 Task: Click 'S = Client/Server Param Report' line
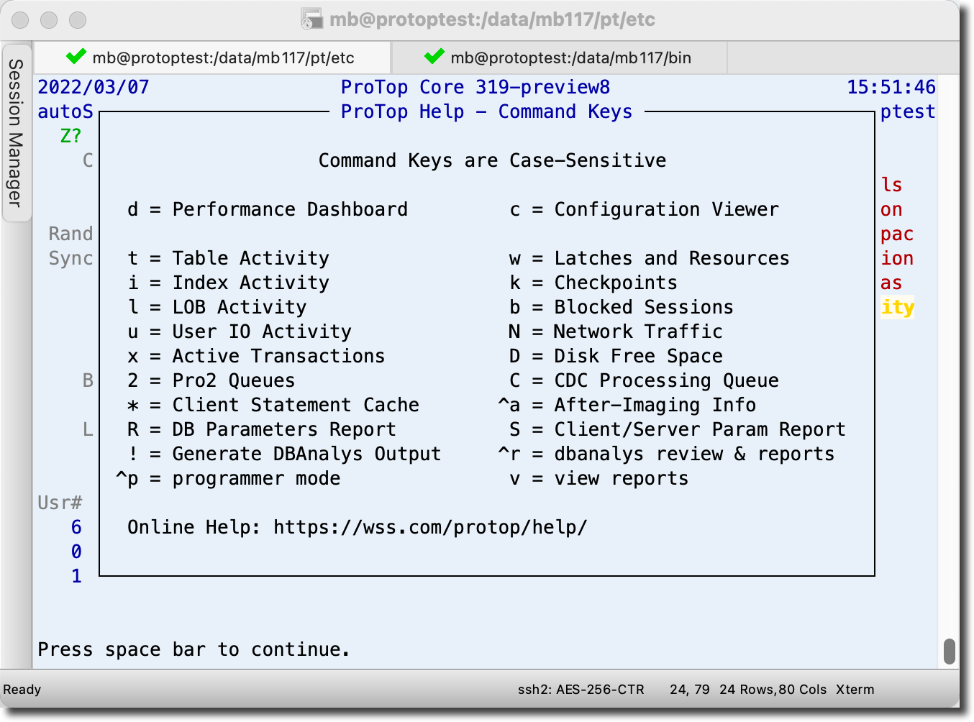tap(677, 430)
